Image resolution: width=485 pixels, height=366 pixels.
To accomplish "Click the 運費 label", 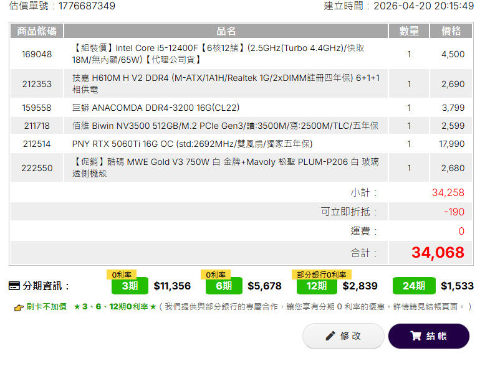I will coord(364,231).
